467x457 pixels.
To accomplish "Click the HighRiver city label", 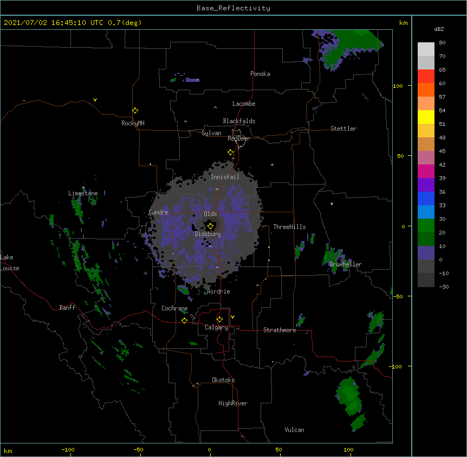I will click(x=233, y=403).
